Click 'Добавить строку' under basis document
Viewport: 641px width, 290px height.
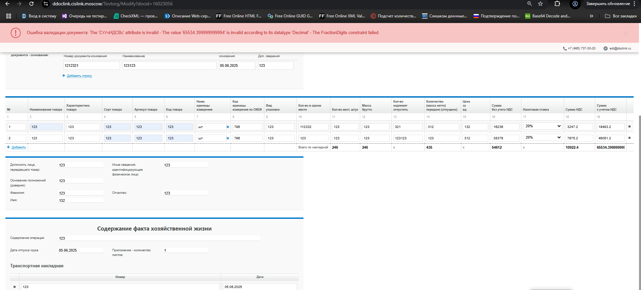79,76
